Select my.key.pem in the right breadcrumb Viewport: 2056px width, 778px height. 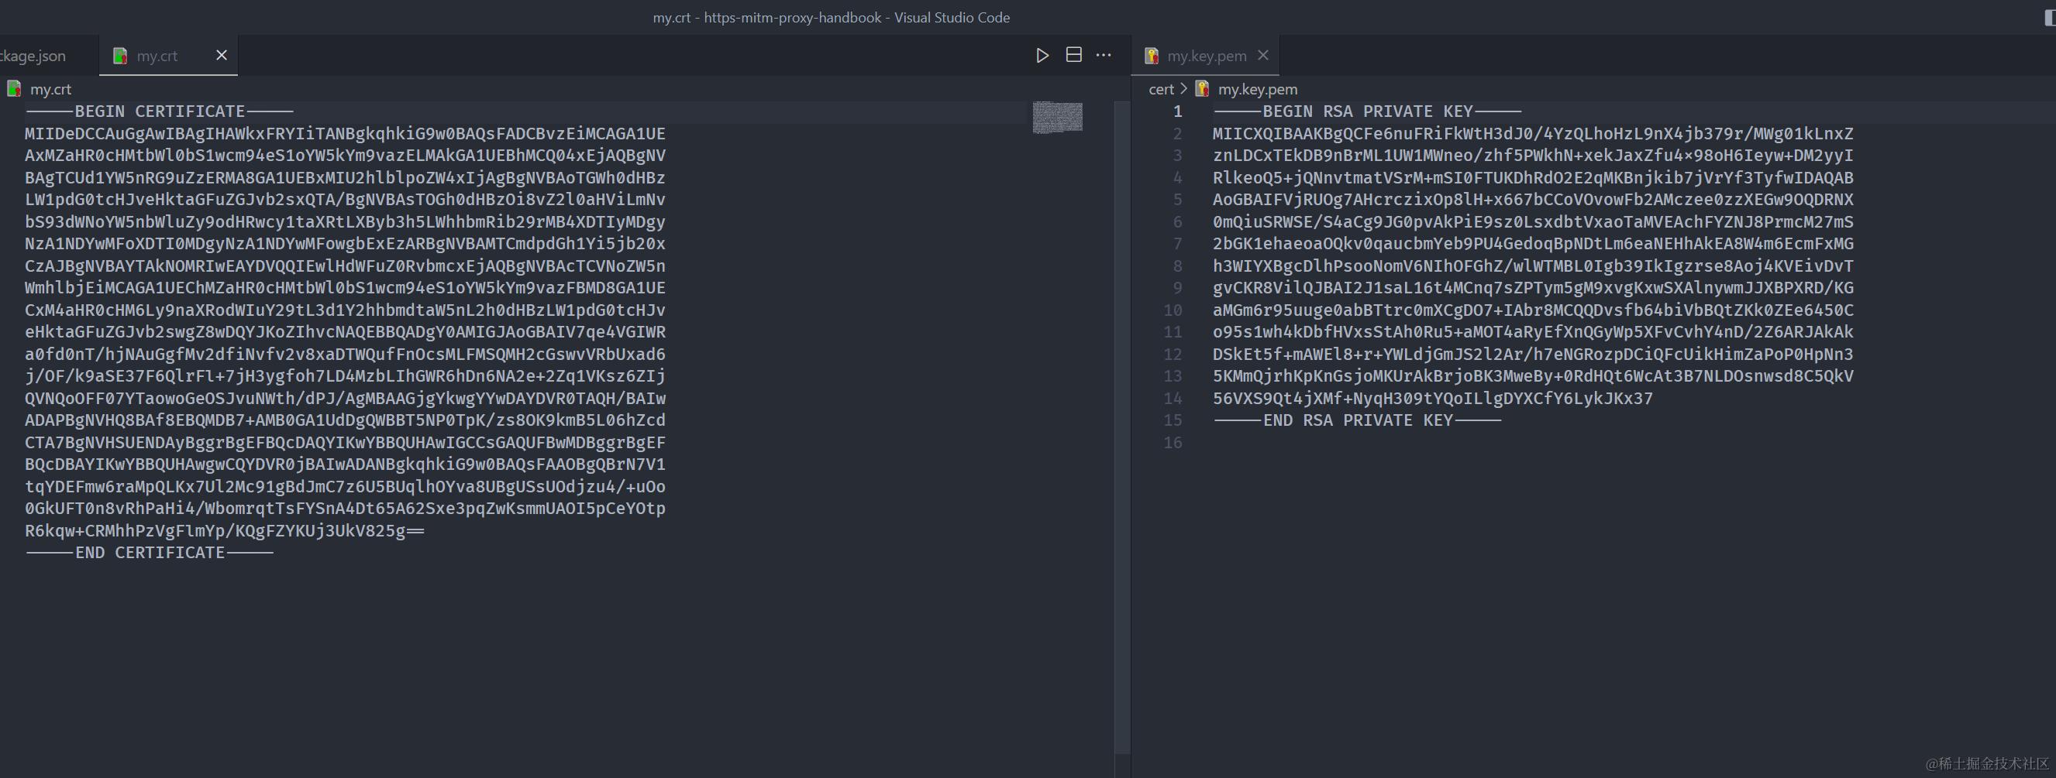[x=1258, y=89]
